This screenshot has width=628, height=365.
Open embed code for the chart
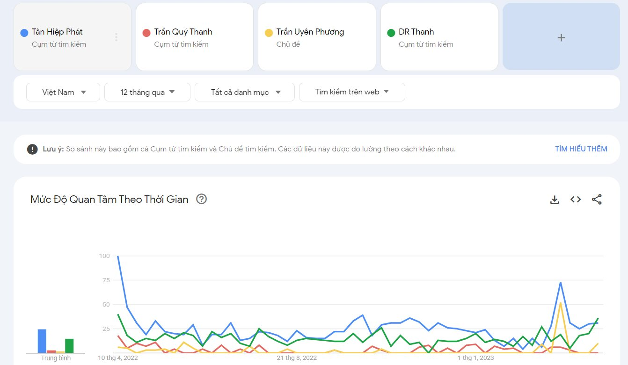576,200
